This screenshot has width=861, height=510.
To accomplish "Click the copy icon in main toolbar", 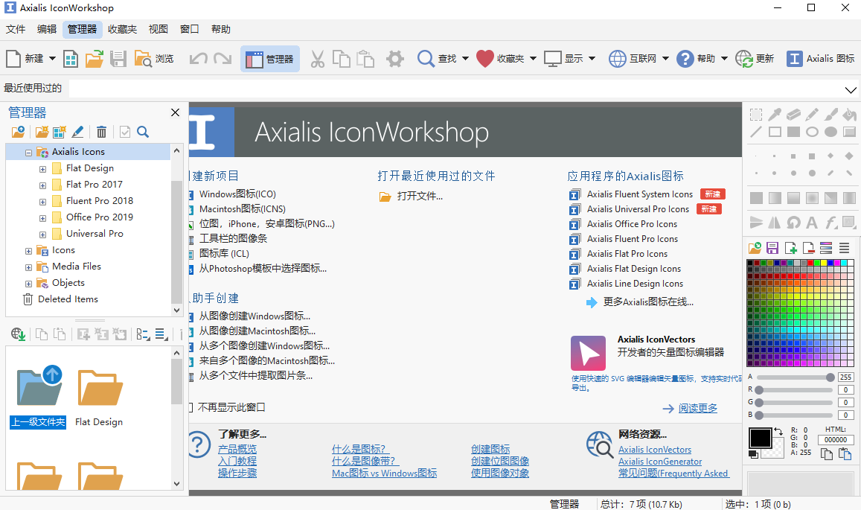I will [x=342, y=58].
